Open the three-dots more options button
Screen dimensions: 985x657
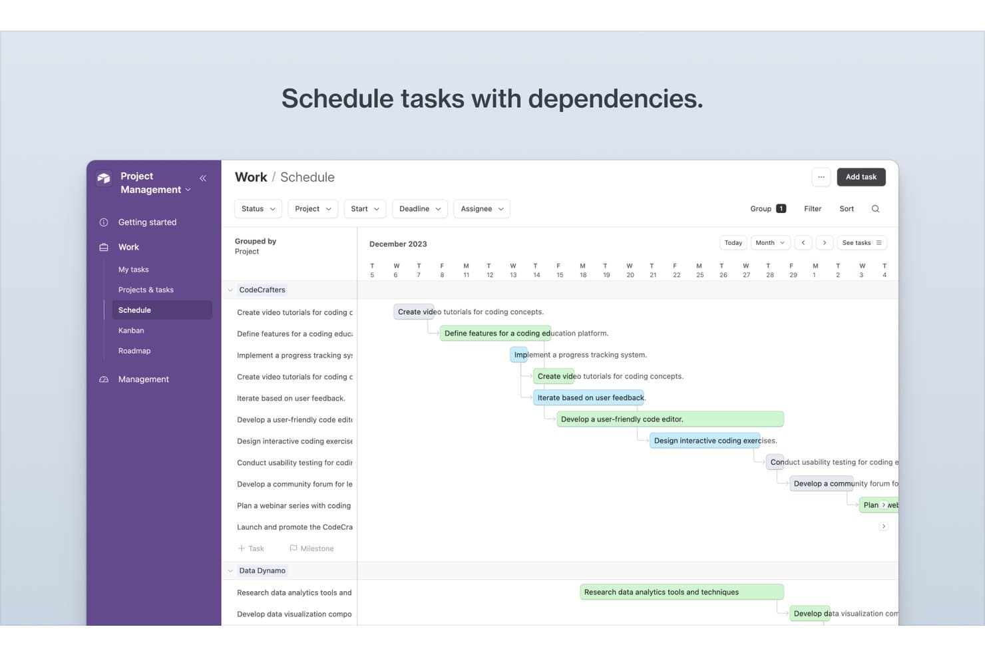pyautogui.click(x=821, y=177)
